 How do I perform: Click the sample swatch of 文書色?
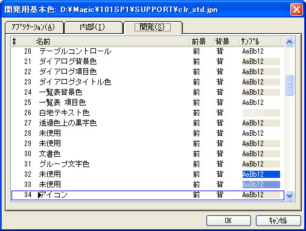point(261,154)
